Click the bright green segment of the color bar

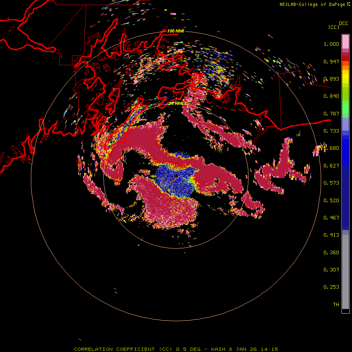pyautogui.click(x=345, y=107)
